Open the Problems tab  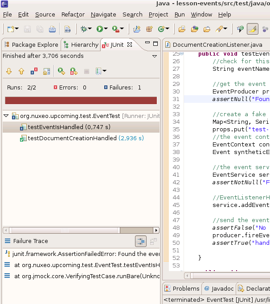[x=182, y=288]
